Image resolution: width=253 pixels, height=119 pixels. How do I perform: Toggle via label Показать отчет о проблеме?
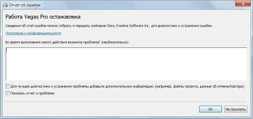[32, 93]
